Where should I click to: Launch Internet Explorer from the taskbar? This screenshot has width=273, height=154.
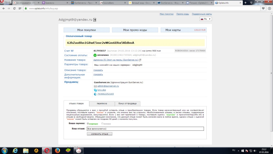pyautogui.click(x=15, y=150)
